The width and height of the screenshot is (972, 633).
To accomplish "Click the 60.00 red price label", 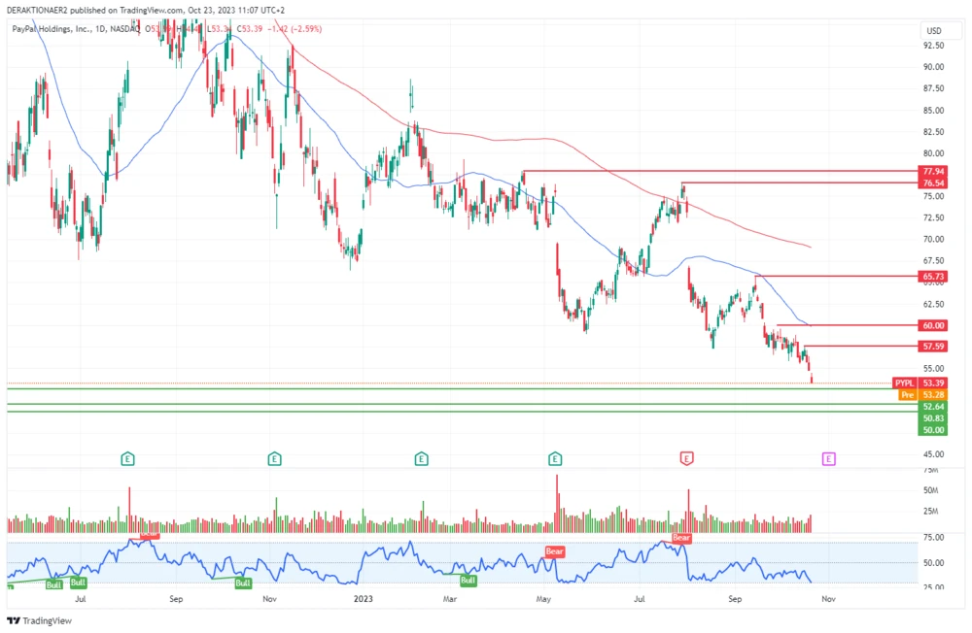I will pyautogui.click(x=933, y=325).
